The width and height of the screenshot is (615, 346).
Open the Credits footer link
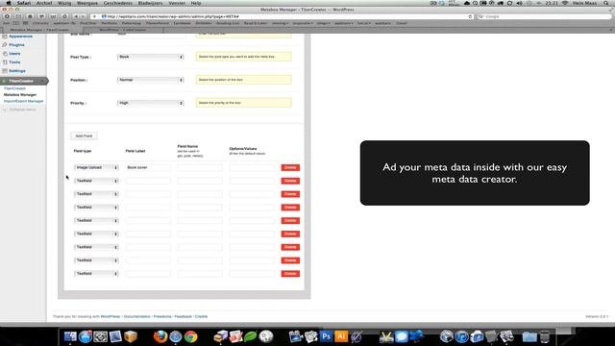[201, 316]
